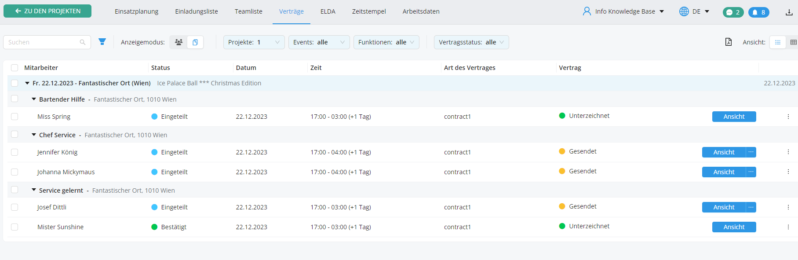Open the Funktionen filter dropdown
The image size is (798, 260).
pos(386,42)
